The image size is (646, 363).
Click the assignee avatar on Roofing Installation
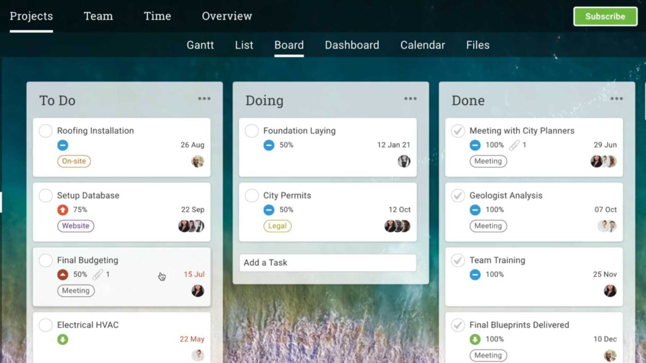pyautogui.click(x=198, y=161)
